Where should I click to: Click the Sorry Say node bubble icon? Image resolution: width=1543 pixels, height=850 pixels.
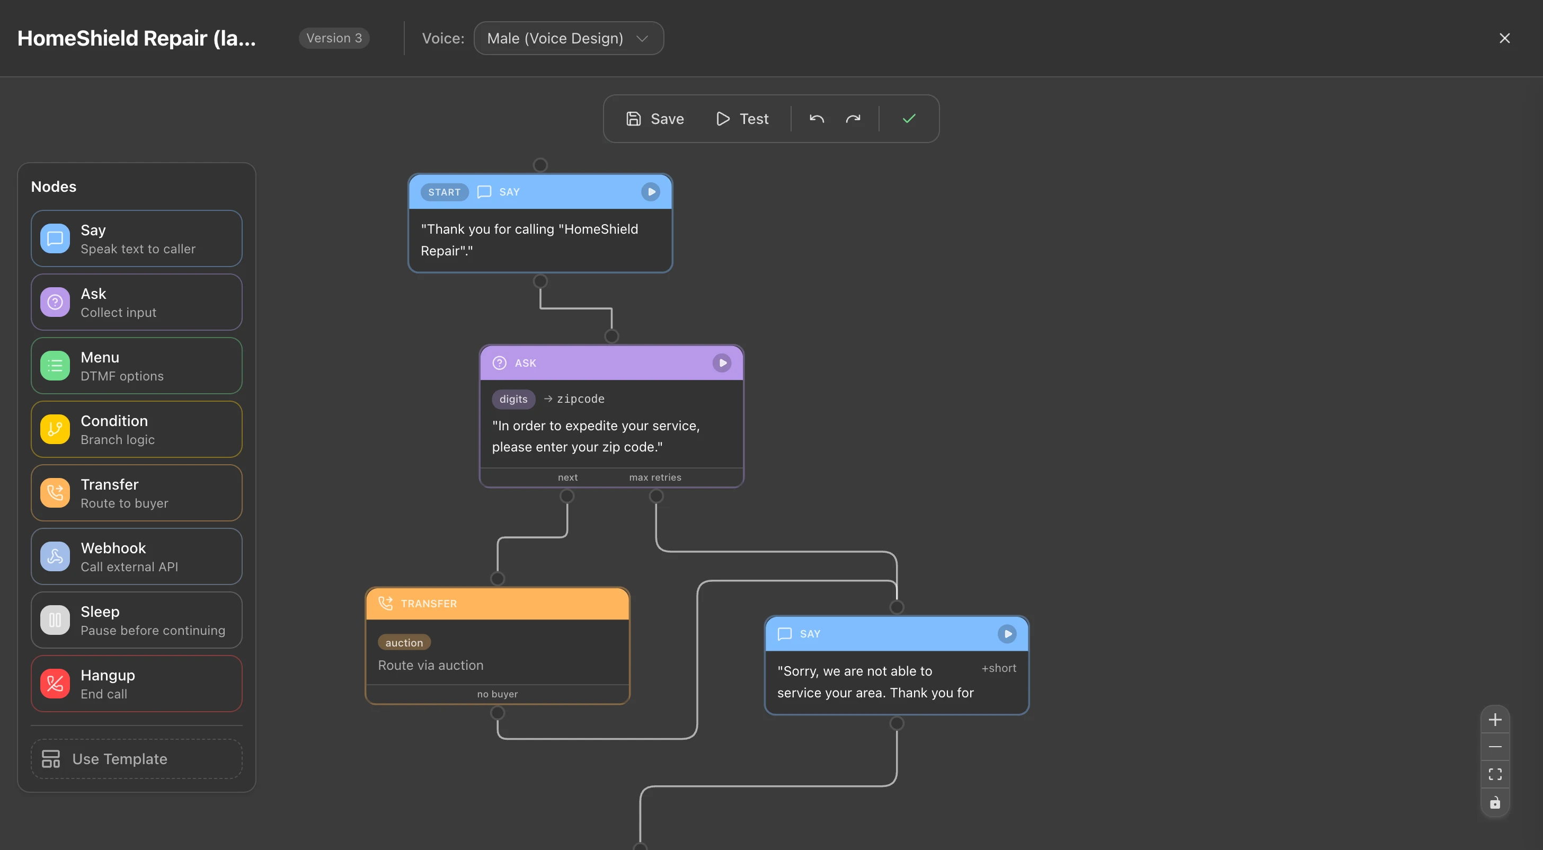click(785, 634)
